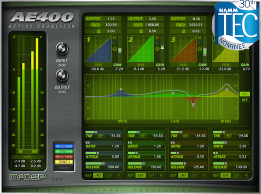Click band 3 key listen speaker icon
Image resolution: width=261 pixels, height=194 pixels.
(204, 175)
